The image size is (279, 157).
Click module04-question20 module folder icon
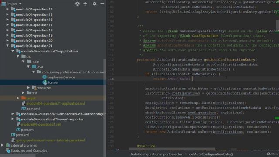point(13,41)
